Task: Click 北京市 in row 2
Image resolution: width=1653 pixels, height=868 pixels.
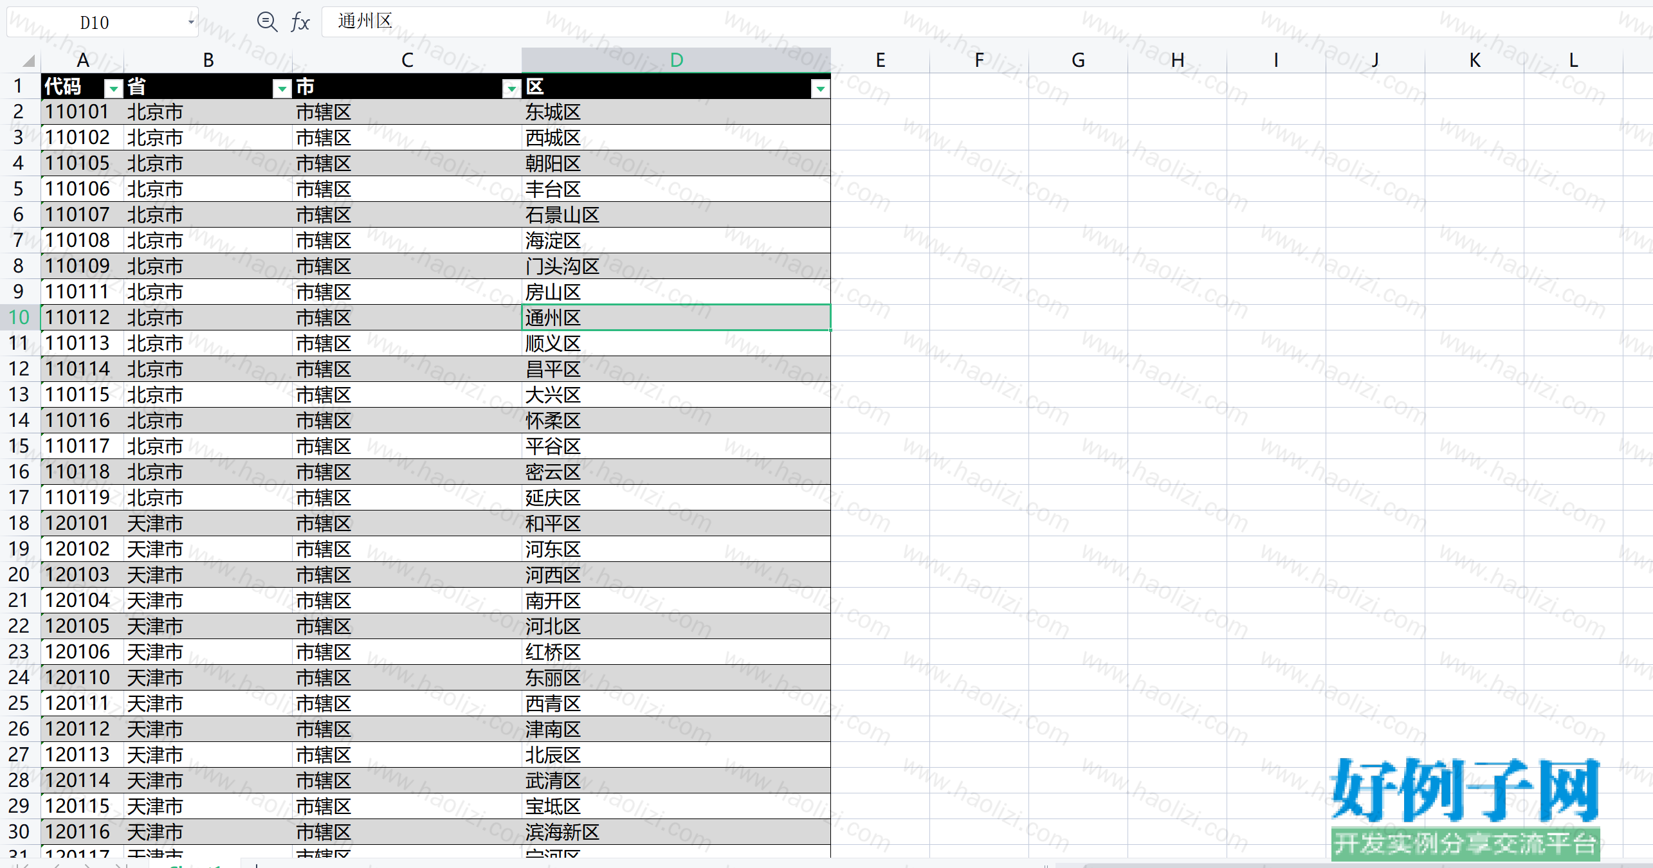Action: coord(208,112)
